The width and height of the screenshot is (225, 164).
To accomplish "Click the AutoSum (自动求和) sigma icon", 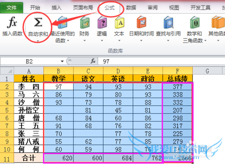I will pyautogui.click(x=38, y=22).
